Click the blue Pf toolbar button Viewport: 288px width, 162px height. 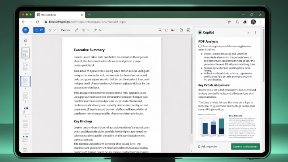(39, 30)
